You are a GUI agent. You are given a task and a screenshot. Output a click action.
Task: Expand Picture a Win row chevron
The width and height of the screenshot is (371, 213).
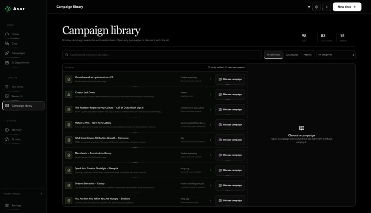(210, 125)
